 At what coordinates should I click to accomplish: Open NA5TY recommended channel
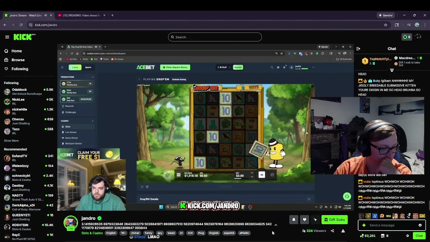(x=29, y=197)
